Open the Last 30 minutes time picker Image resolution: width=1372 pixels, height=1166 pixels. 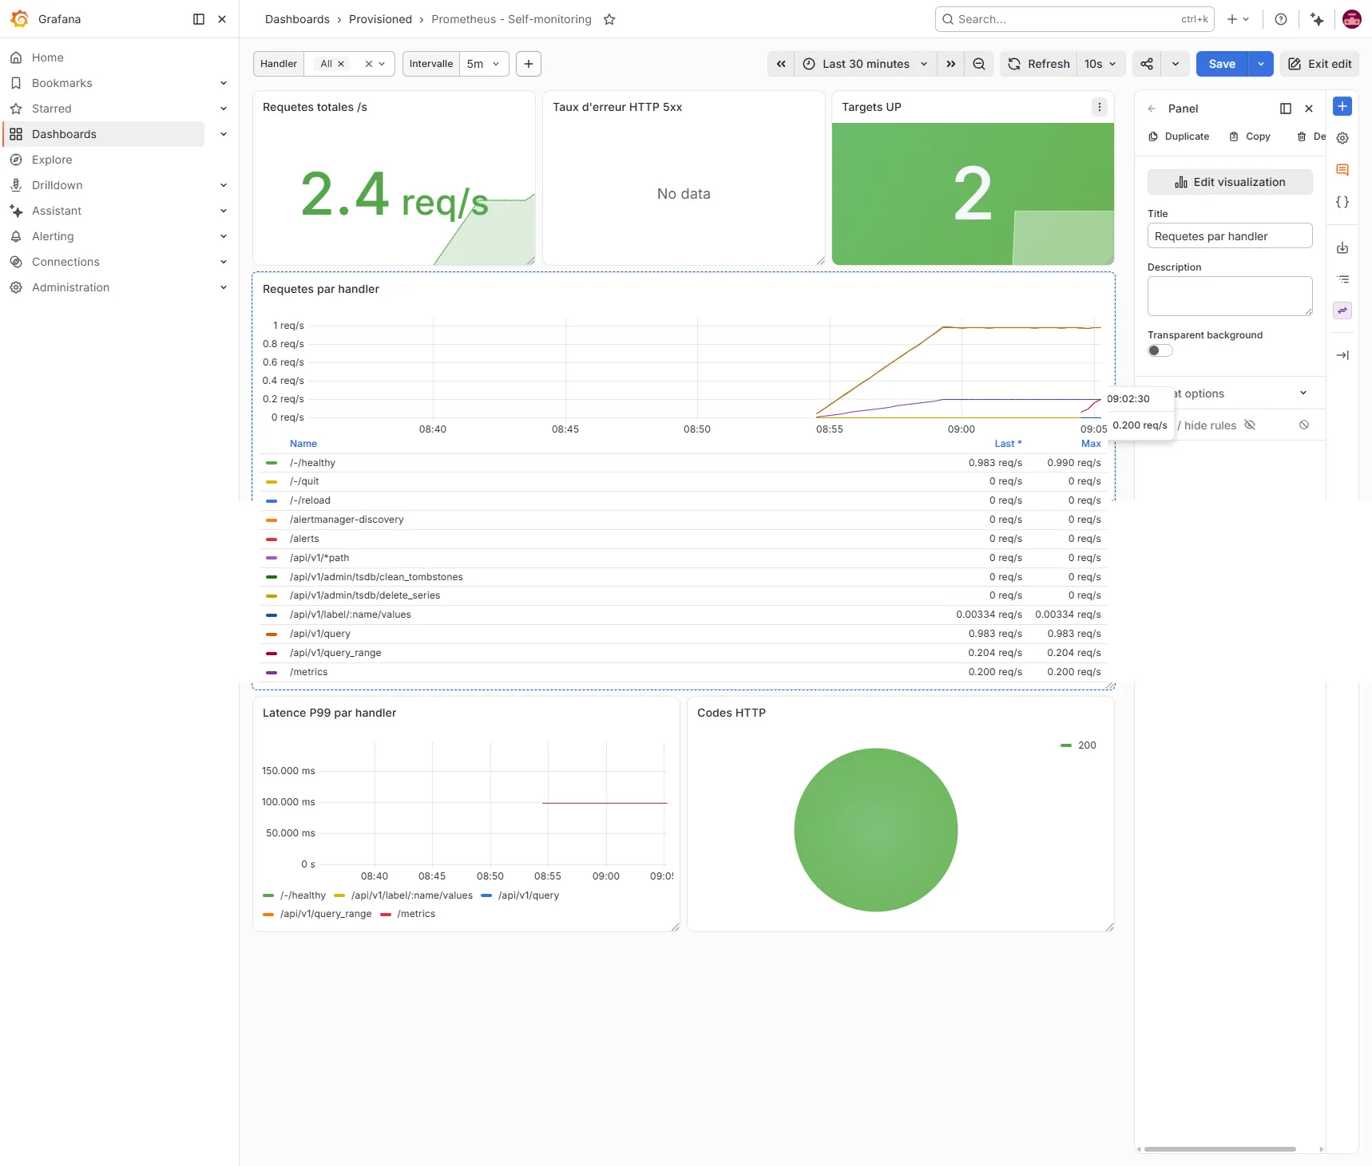865,64
